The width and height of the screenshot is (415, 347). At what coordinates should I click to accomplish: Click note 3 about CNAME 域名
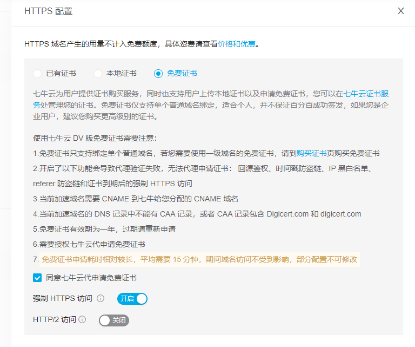click(136, 199)
